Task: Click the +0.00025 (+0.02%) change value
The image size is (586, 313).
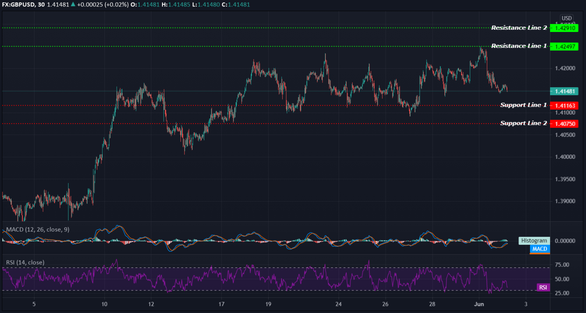Action: 103,5
